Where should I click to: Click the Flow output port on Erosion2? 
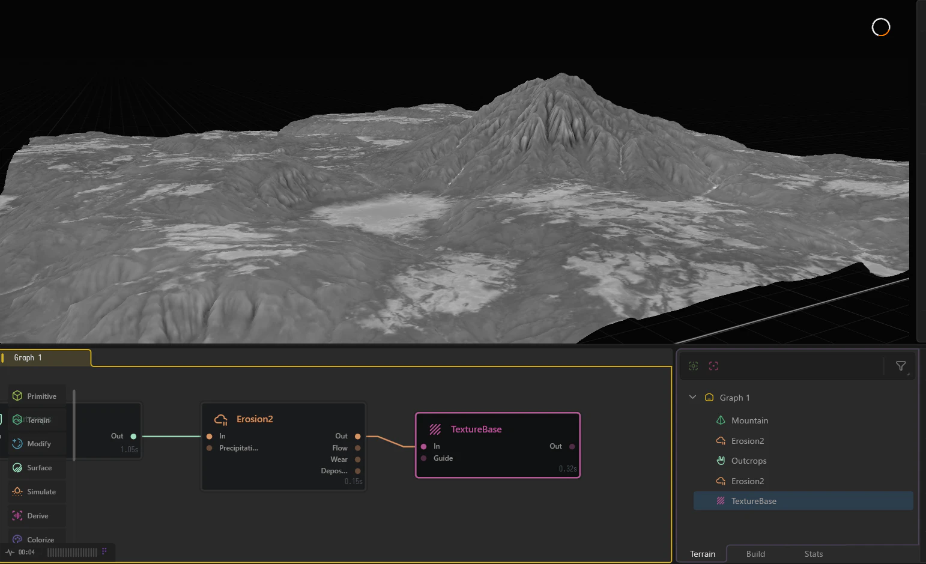[358, 448]
